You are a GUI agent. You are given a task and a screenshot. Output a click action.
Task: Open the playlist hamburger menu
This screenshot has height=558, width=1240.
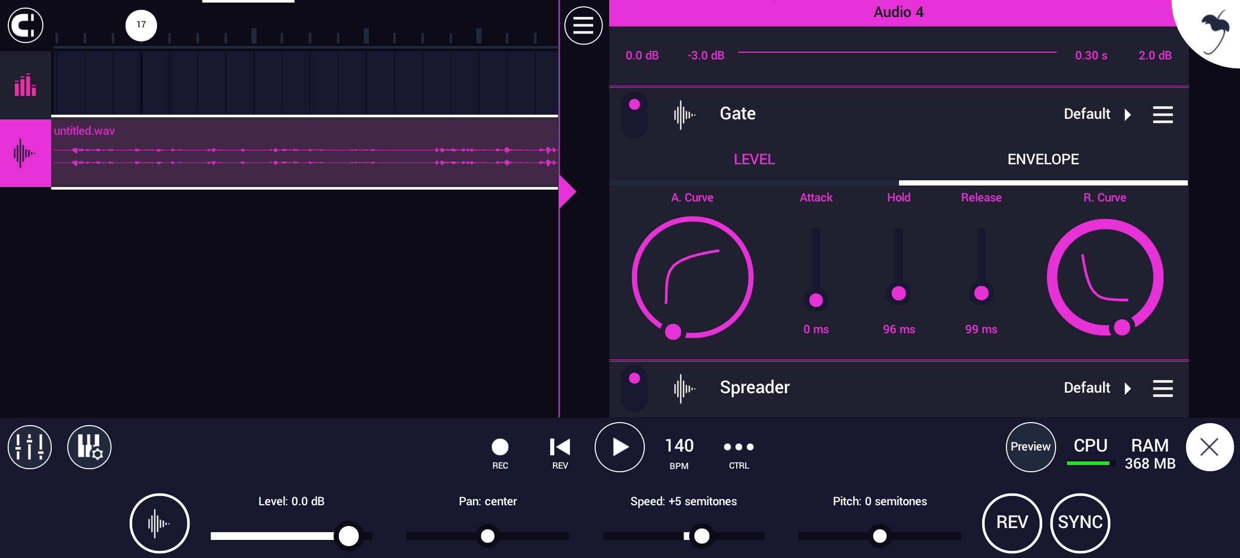coord(583,25)
